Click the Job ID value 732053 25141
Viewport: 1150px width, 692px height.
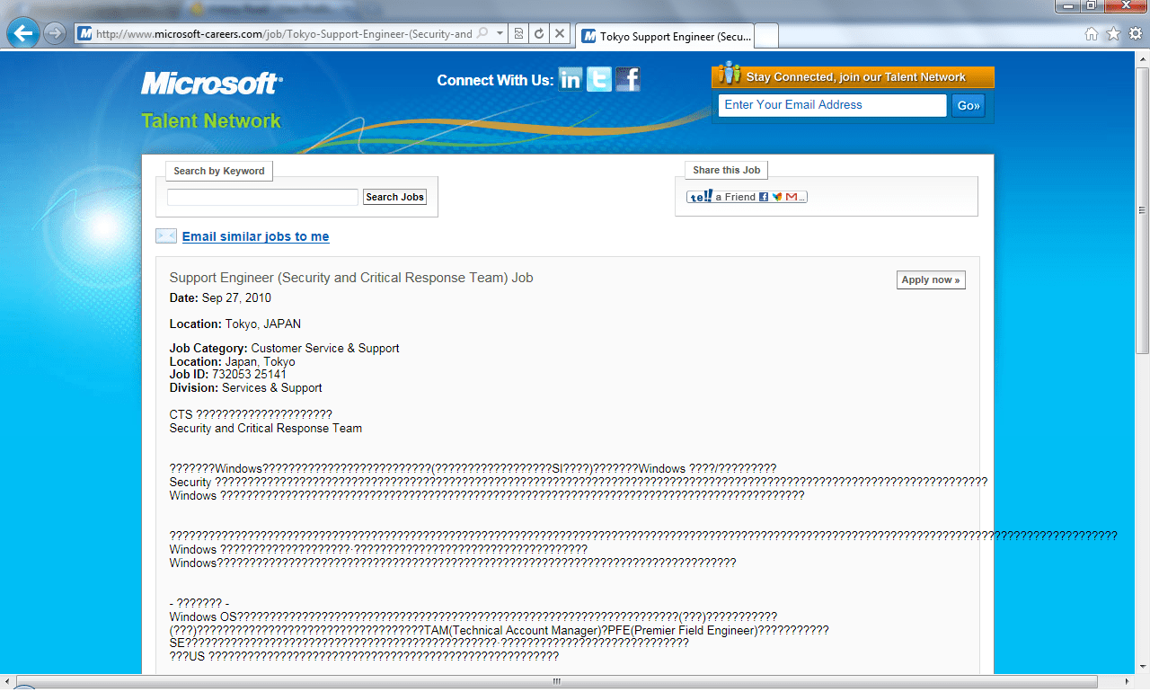click(x=249, y=375)
